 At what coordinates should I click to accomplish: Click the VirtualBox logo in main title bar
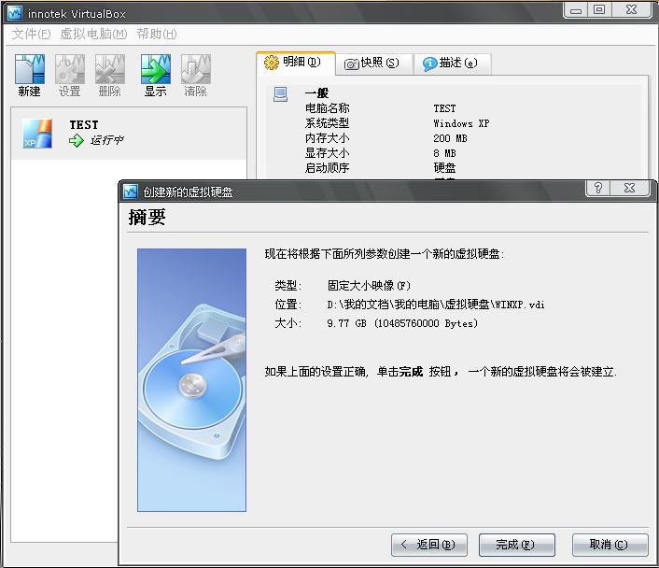pyautogui.click(x=15, y=13)
